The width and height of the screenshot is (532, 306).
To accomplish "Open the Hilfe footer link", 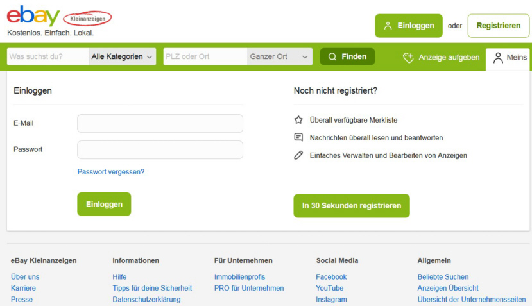I will tap(119, 277).
